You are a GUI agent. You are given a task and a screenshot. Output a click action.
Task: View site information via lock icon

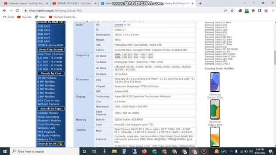coord(25,10)
